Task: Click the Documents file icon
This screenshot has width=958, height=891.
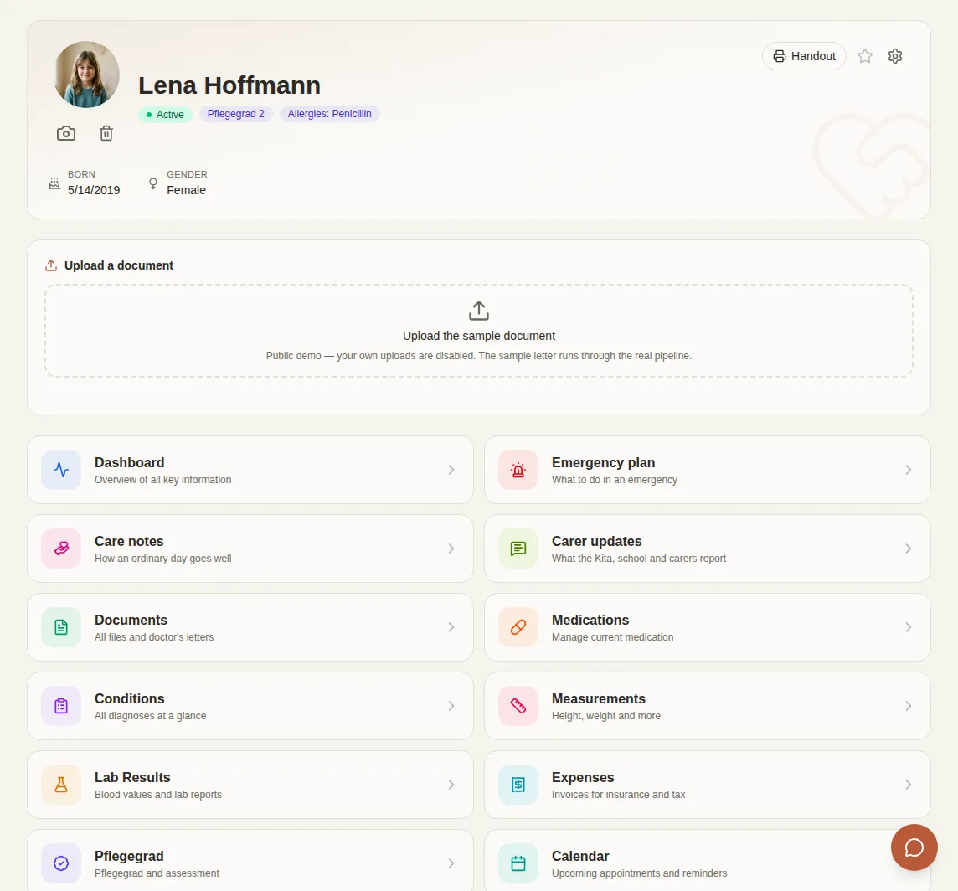Action: click(61, 627)
